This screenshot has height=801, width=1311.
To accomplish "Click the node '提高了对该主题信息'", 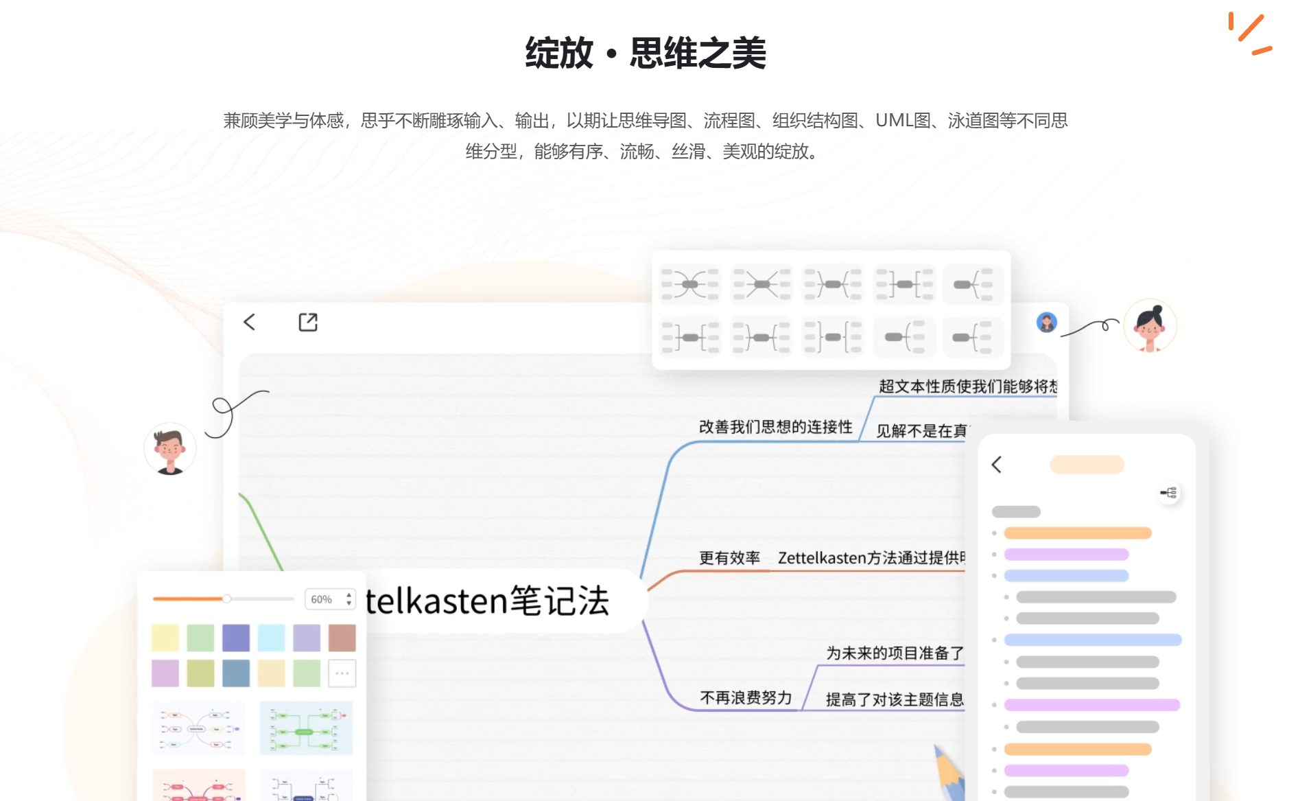I will 895,699.
